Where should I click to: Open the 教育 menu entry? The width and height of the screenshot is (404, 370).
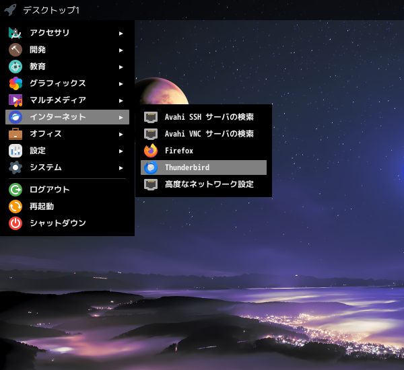pyautogui.click(x=67, y=67)
